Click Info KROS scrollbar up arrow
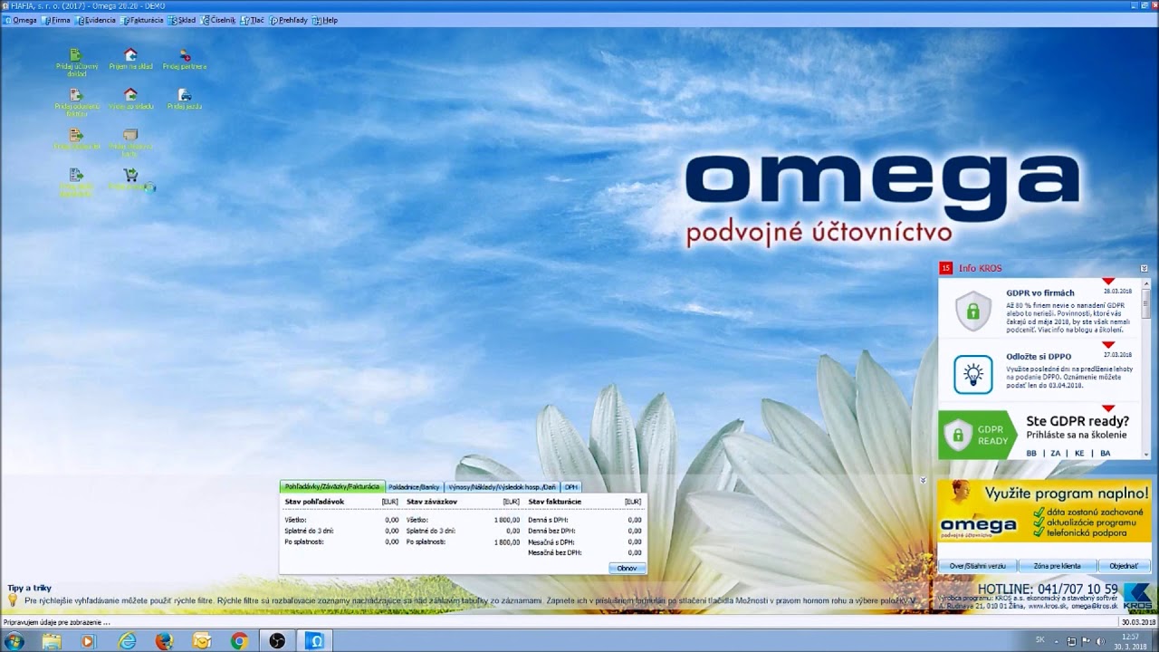Screen dimensions: 1159x652 click(x=1146, y=283)
